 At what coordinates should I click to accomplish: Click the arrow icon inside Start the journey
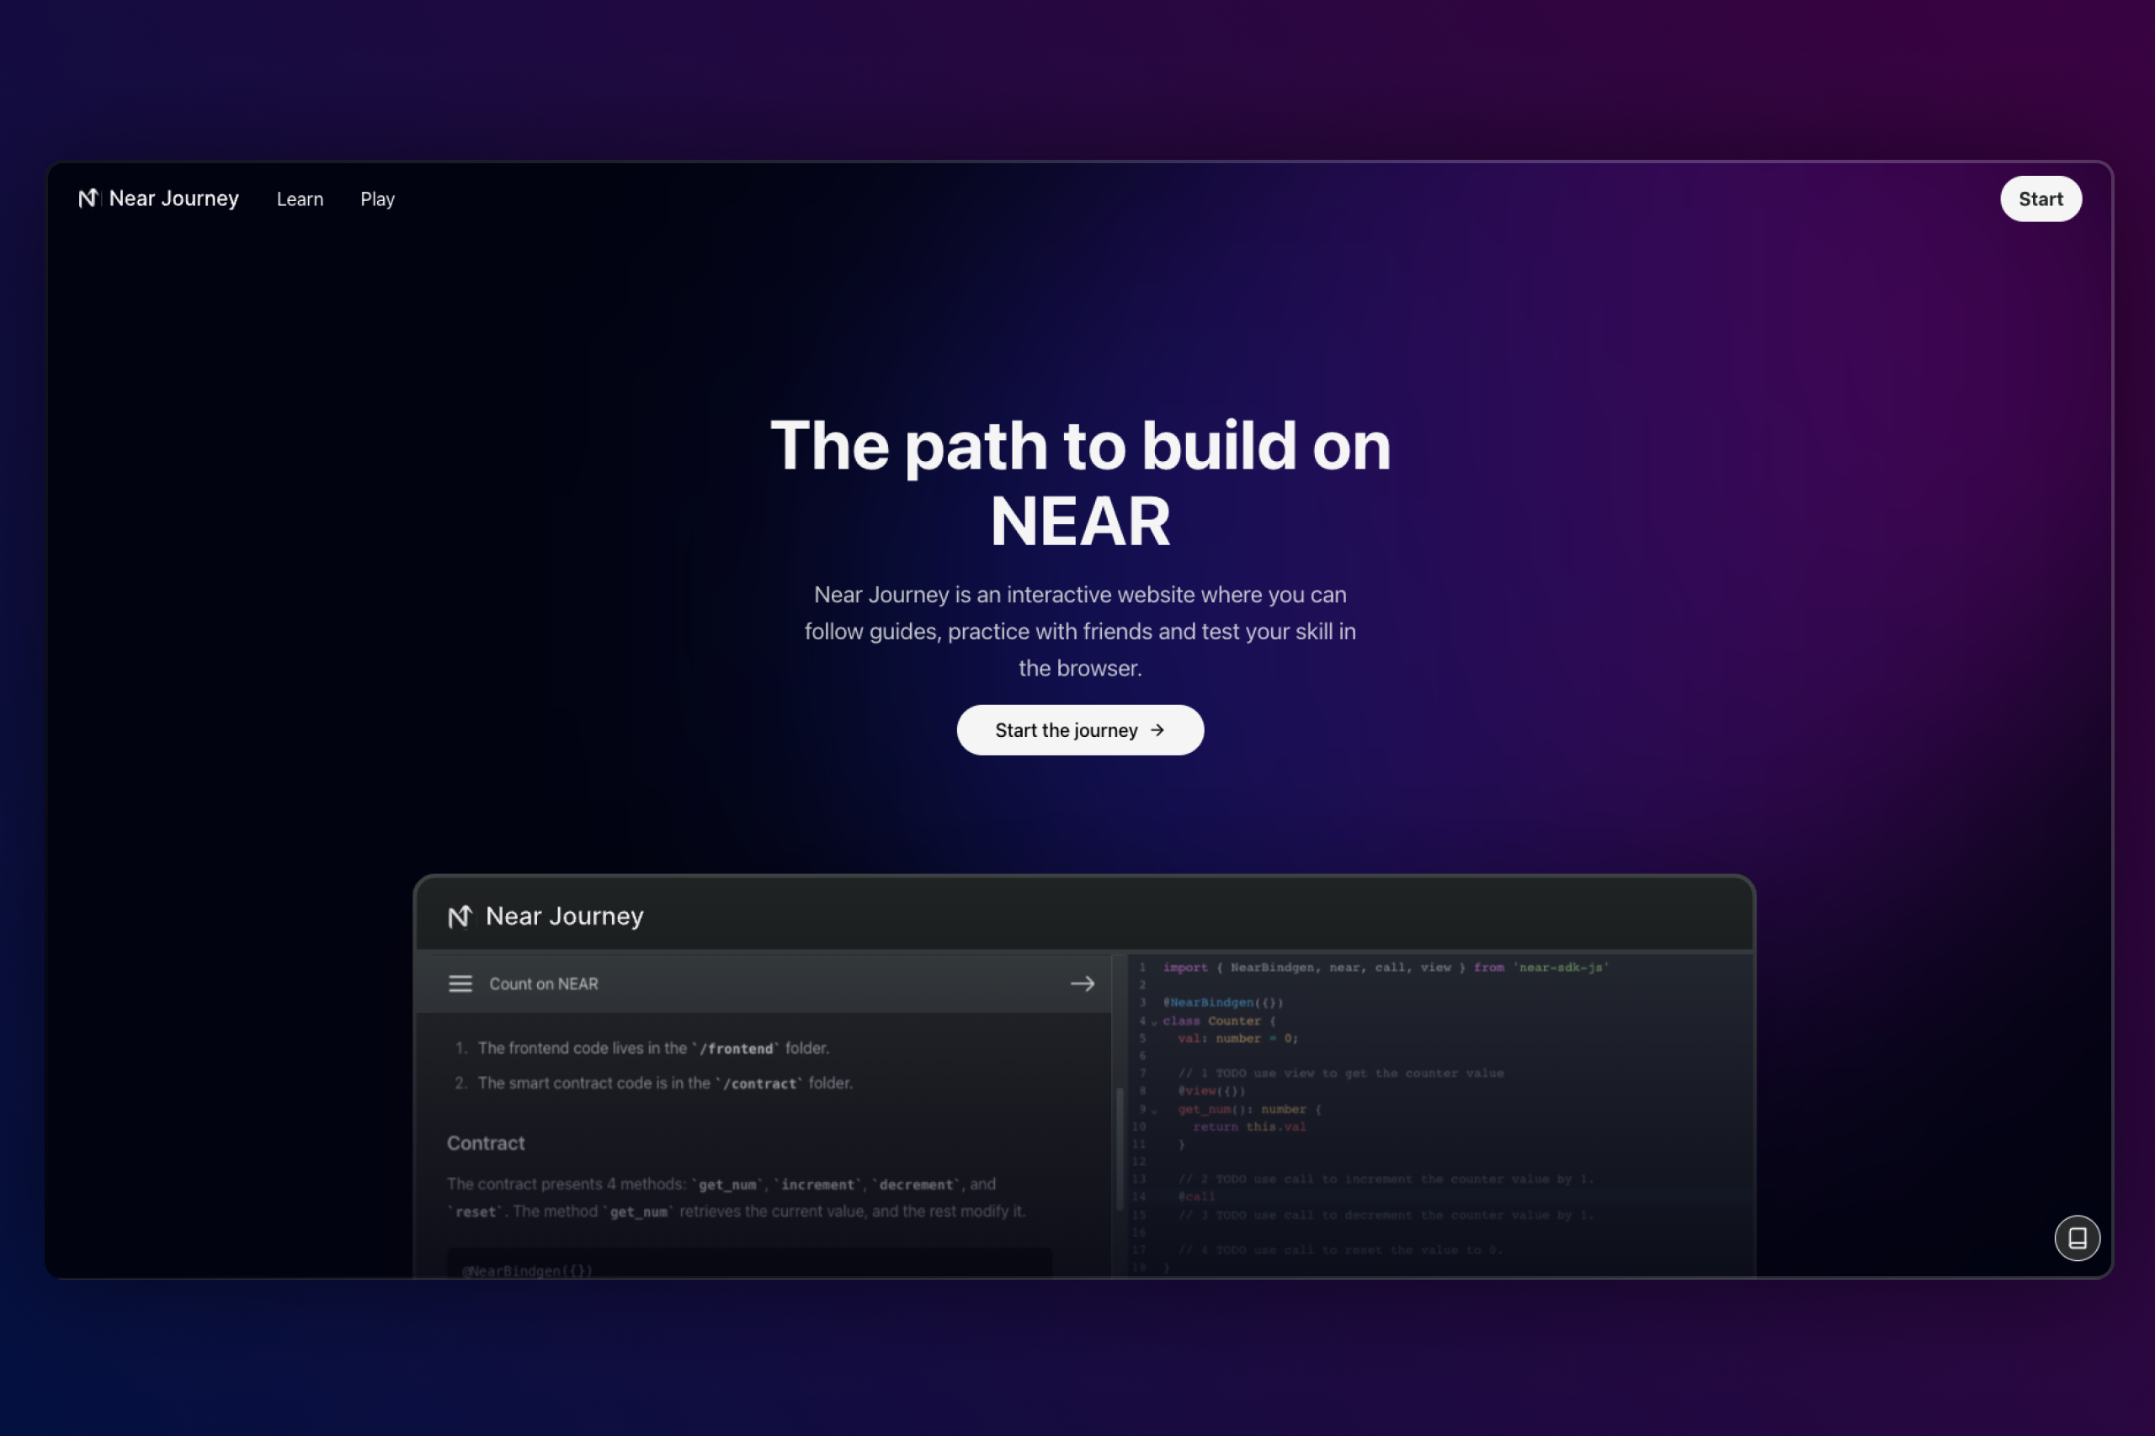[x=1157, y=730]
